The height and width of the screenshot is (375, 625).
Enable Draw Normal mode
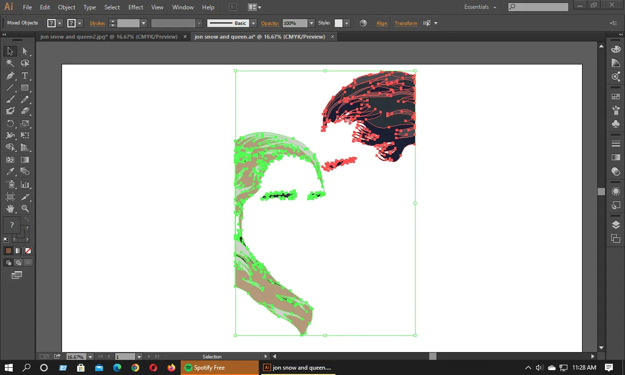[9, 263]
